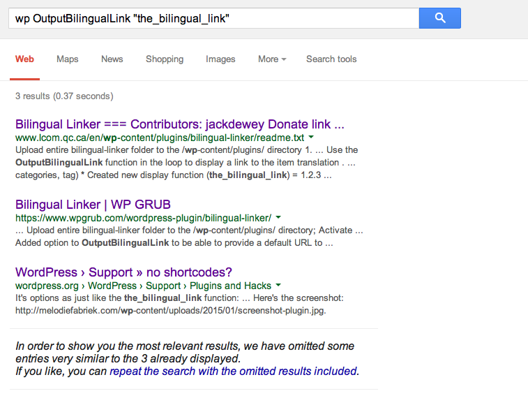Repeat the search with omitted results included
Viewport: 528px width, 419px height.
pyautogui.click(x=234, y=371)
